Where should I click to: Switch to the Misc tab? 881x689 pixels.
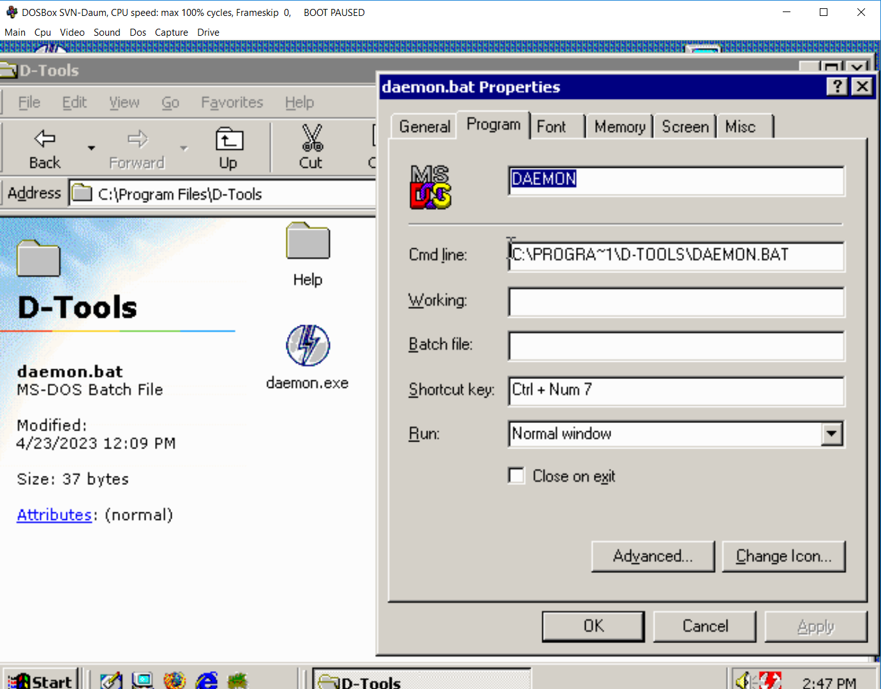tap(741, 127)
